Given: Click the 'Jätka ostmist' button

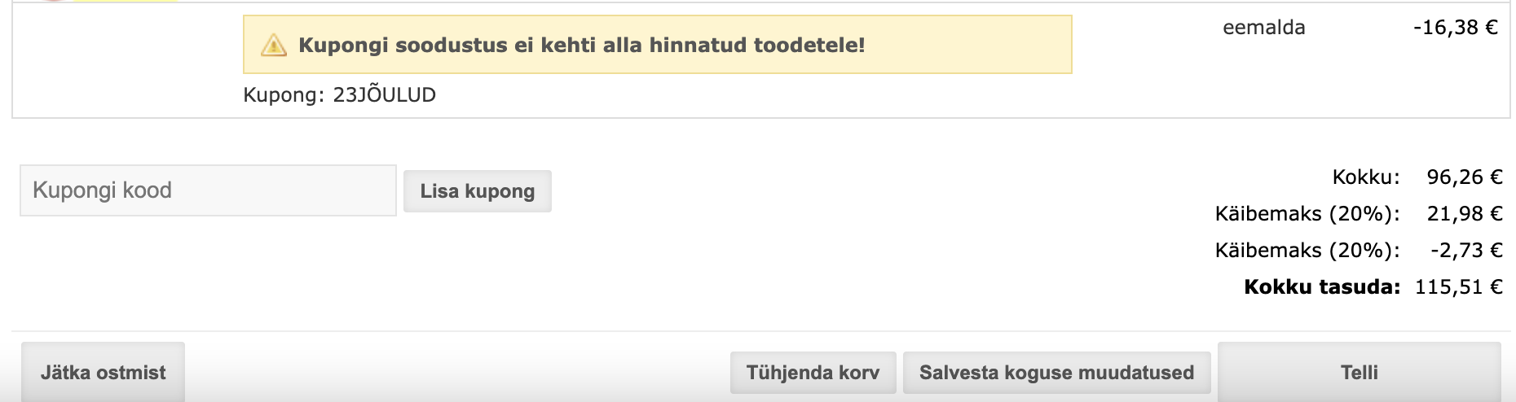Looking at the screenshot, I should point(103,373).
